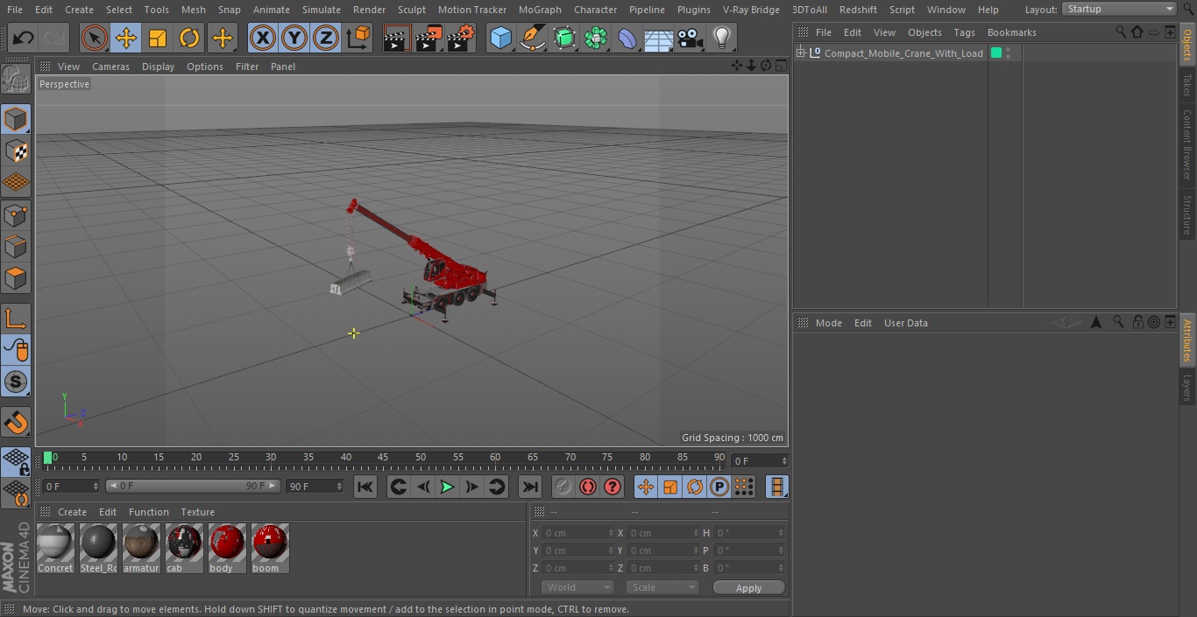Select the boom material thumbnail

coord(270,549)
